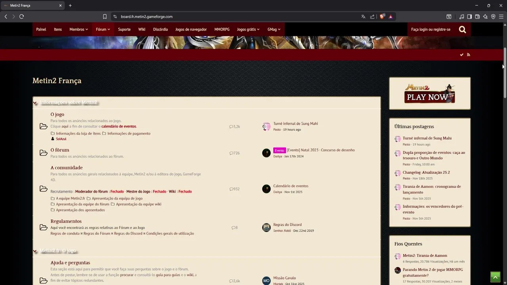Open the Regras do Discord thread

click(x=288, y=224)
